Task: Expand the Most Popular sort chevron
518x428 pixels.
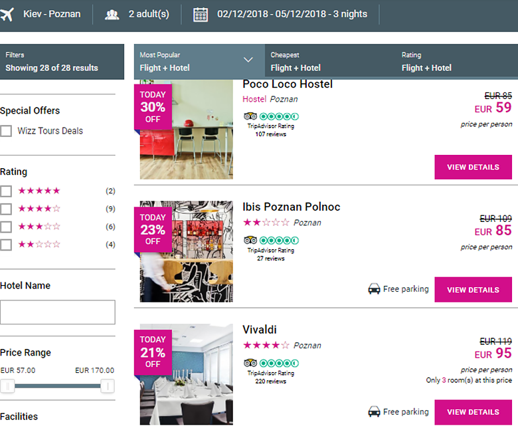Action: click(x=248, y=60)
